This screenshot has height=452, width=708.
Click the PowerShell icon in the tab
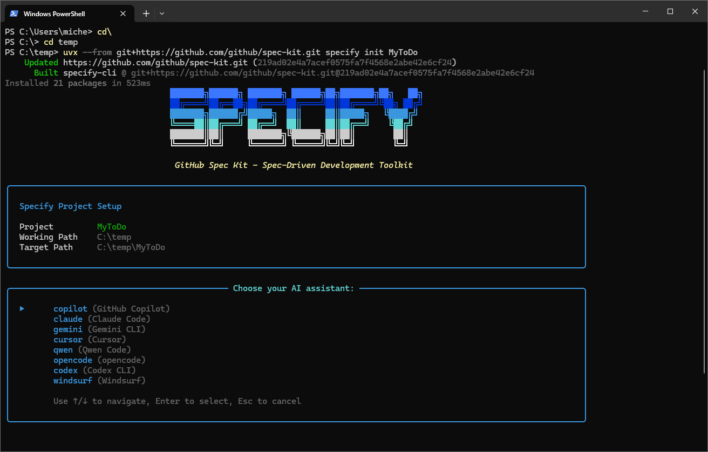click(14, 14)
